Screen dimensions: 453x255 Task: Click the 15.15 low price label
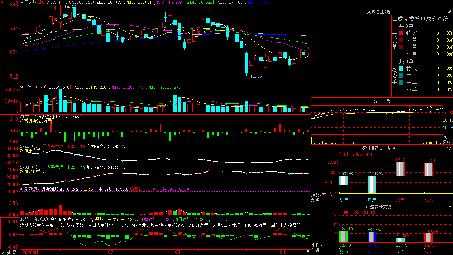coord(256,76)
